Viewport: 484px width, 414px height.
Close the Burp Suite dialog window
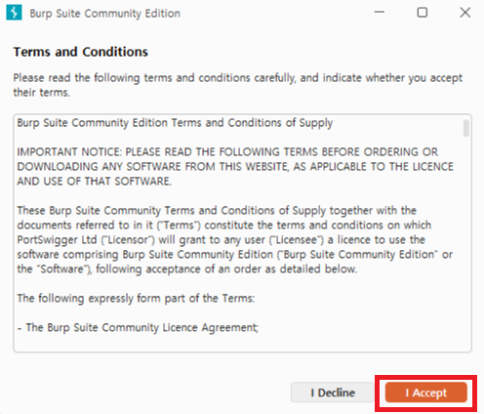pyautogui.click(x=465, y=13)
